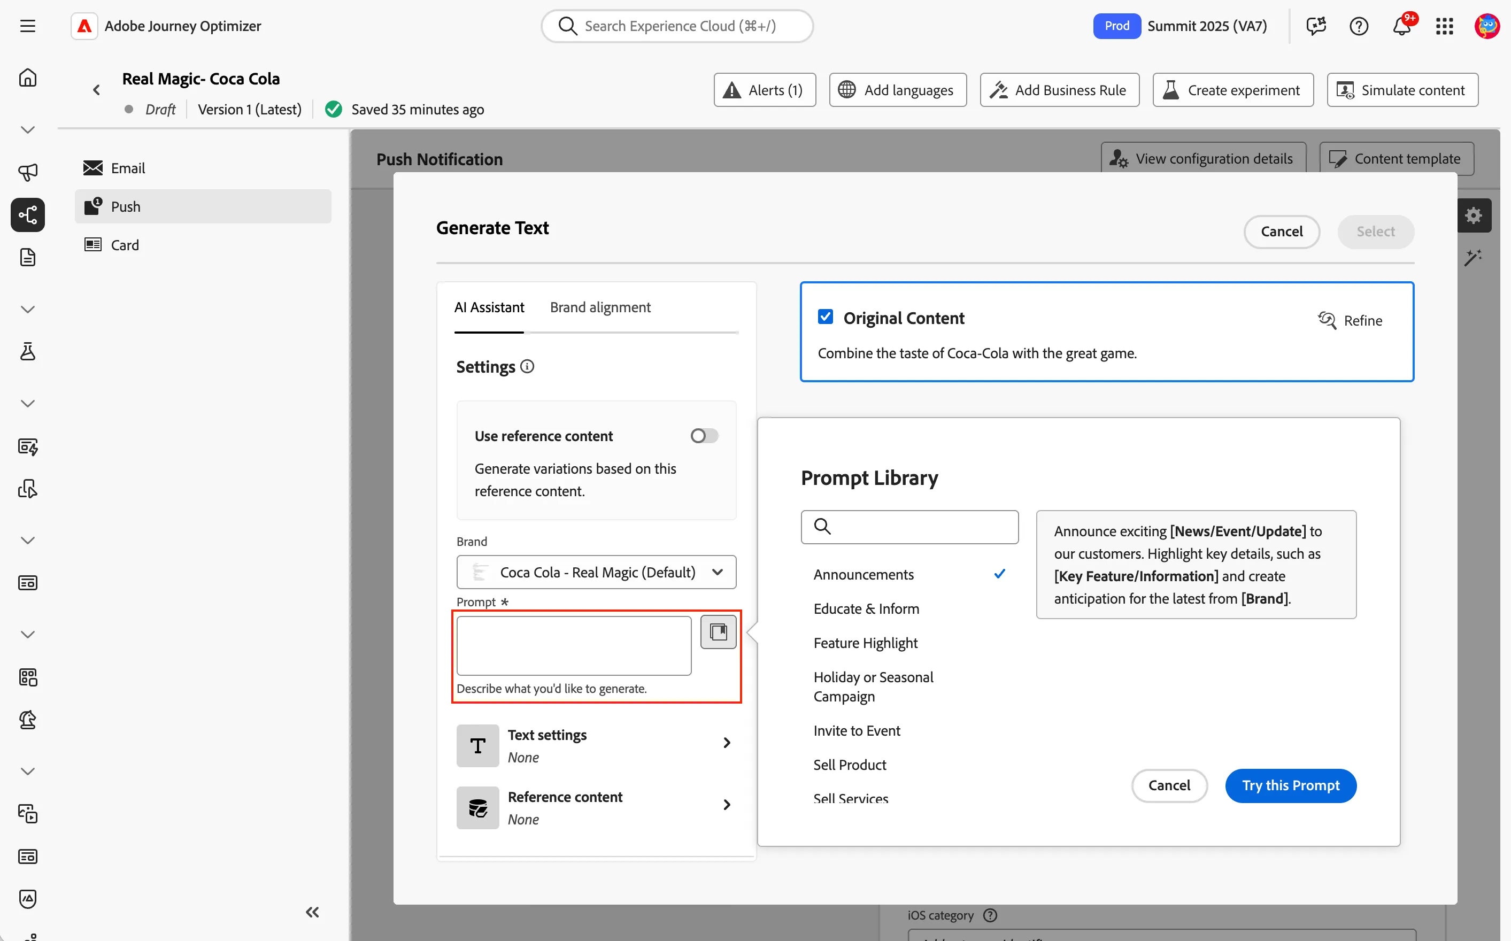
Task: Choose the Invite to Event prompt category
Action: coord(857,730)
